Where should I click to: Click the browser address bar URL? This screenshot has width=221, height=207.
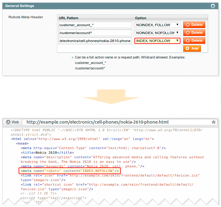pos(98,122)
